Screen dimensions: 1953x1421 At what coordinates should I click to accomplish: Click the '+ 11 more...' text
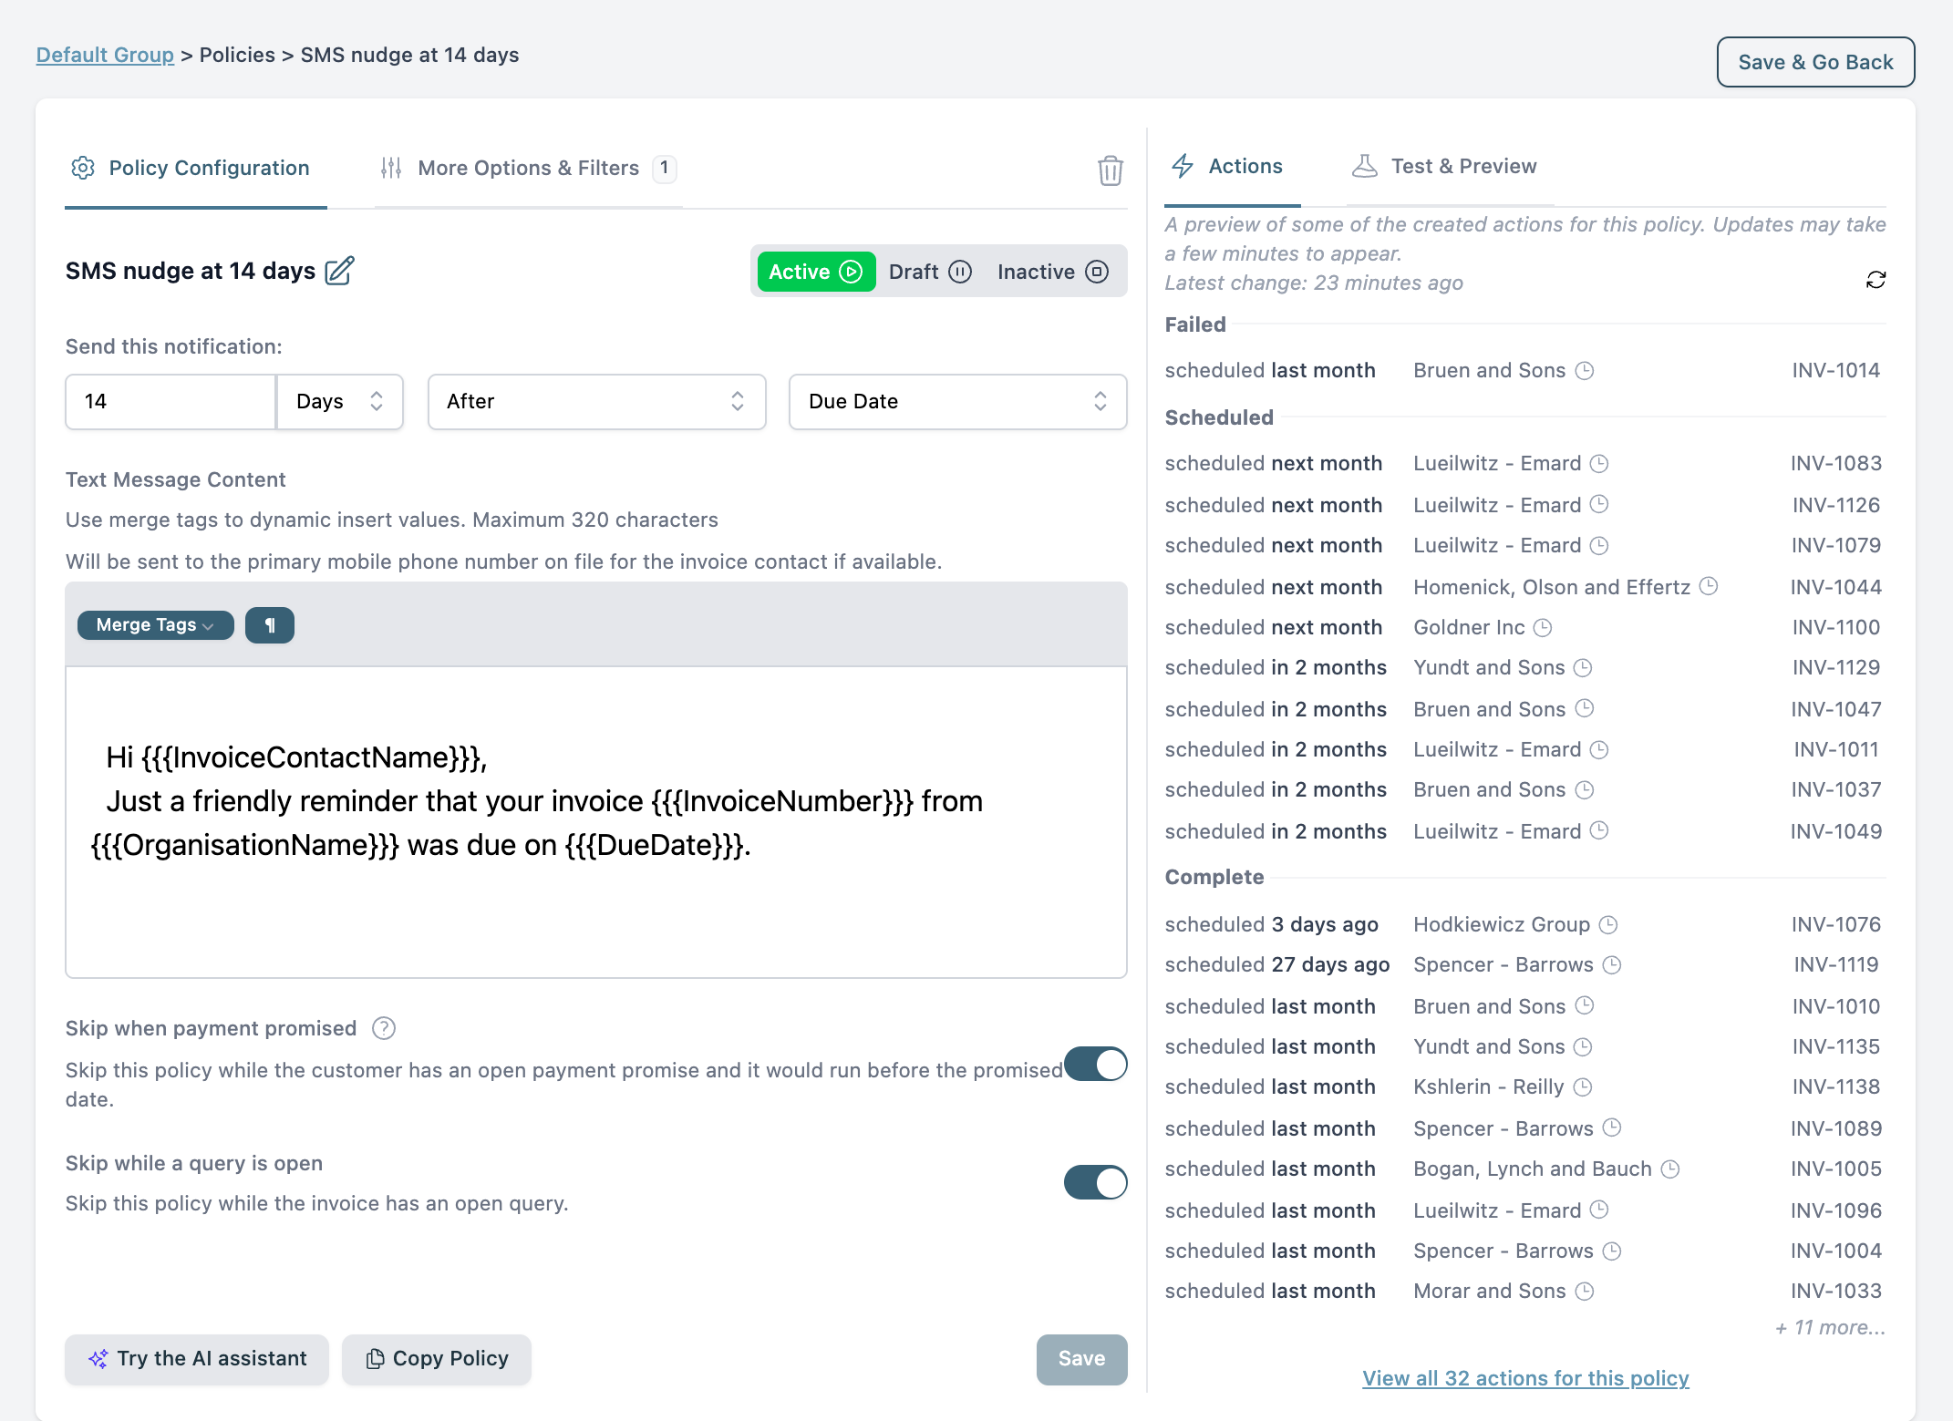pos(1830,1328)
